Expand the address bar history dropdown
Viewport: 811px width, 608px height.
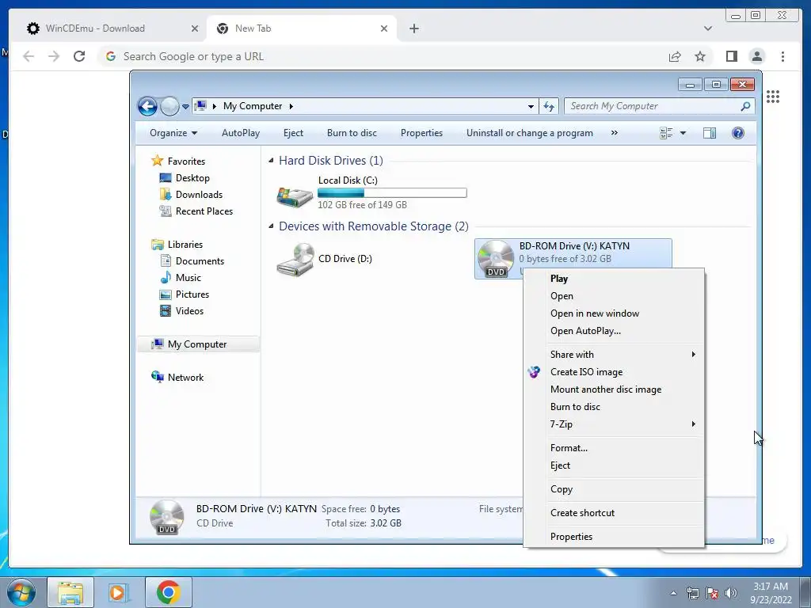tap(531, 107)
